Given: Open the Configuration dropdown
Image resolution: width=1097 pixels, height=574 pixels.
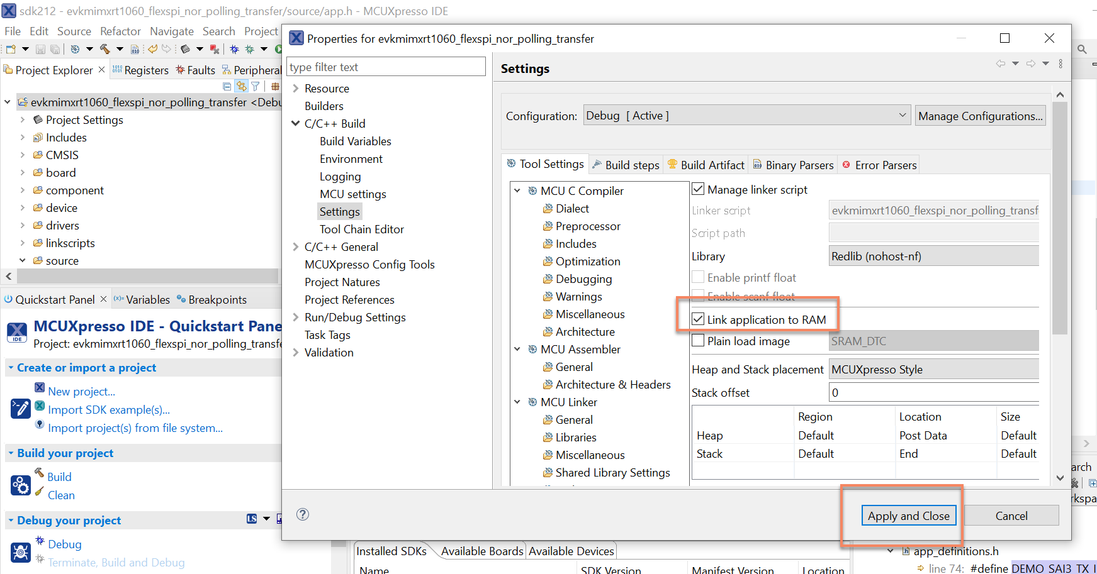Looking at the screenshot, I should point(746,116).
